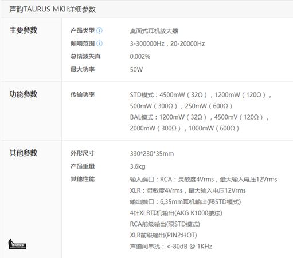This screenshot has width=293, height=258.
Task: Click the 声道间串扰 <-80dB line
Action: (x=171, y=247)
